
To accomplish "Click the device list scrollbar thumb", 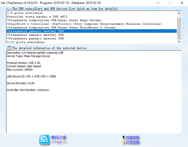I will point(179,28).
